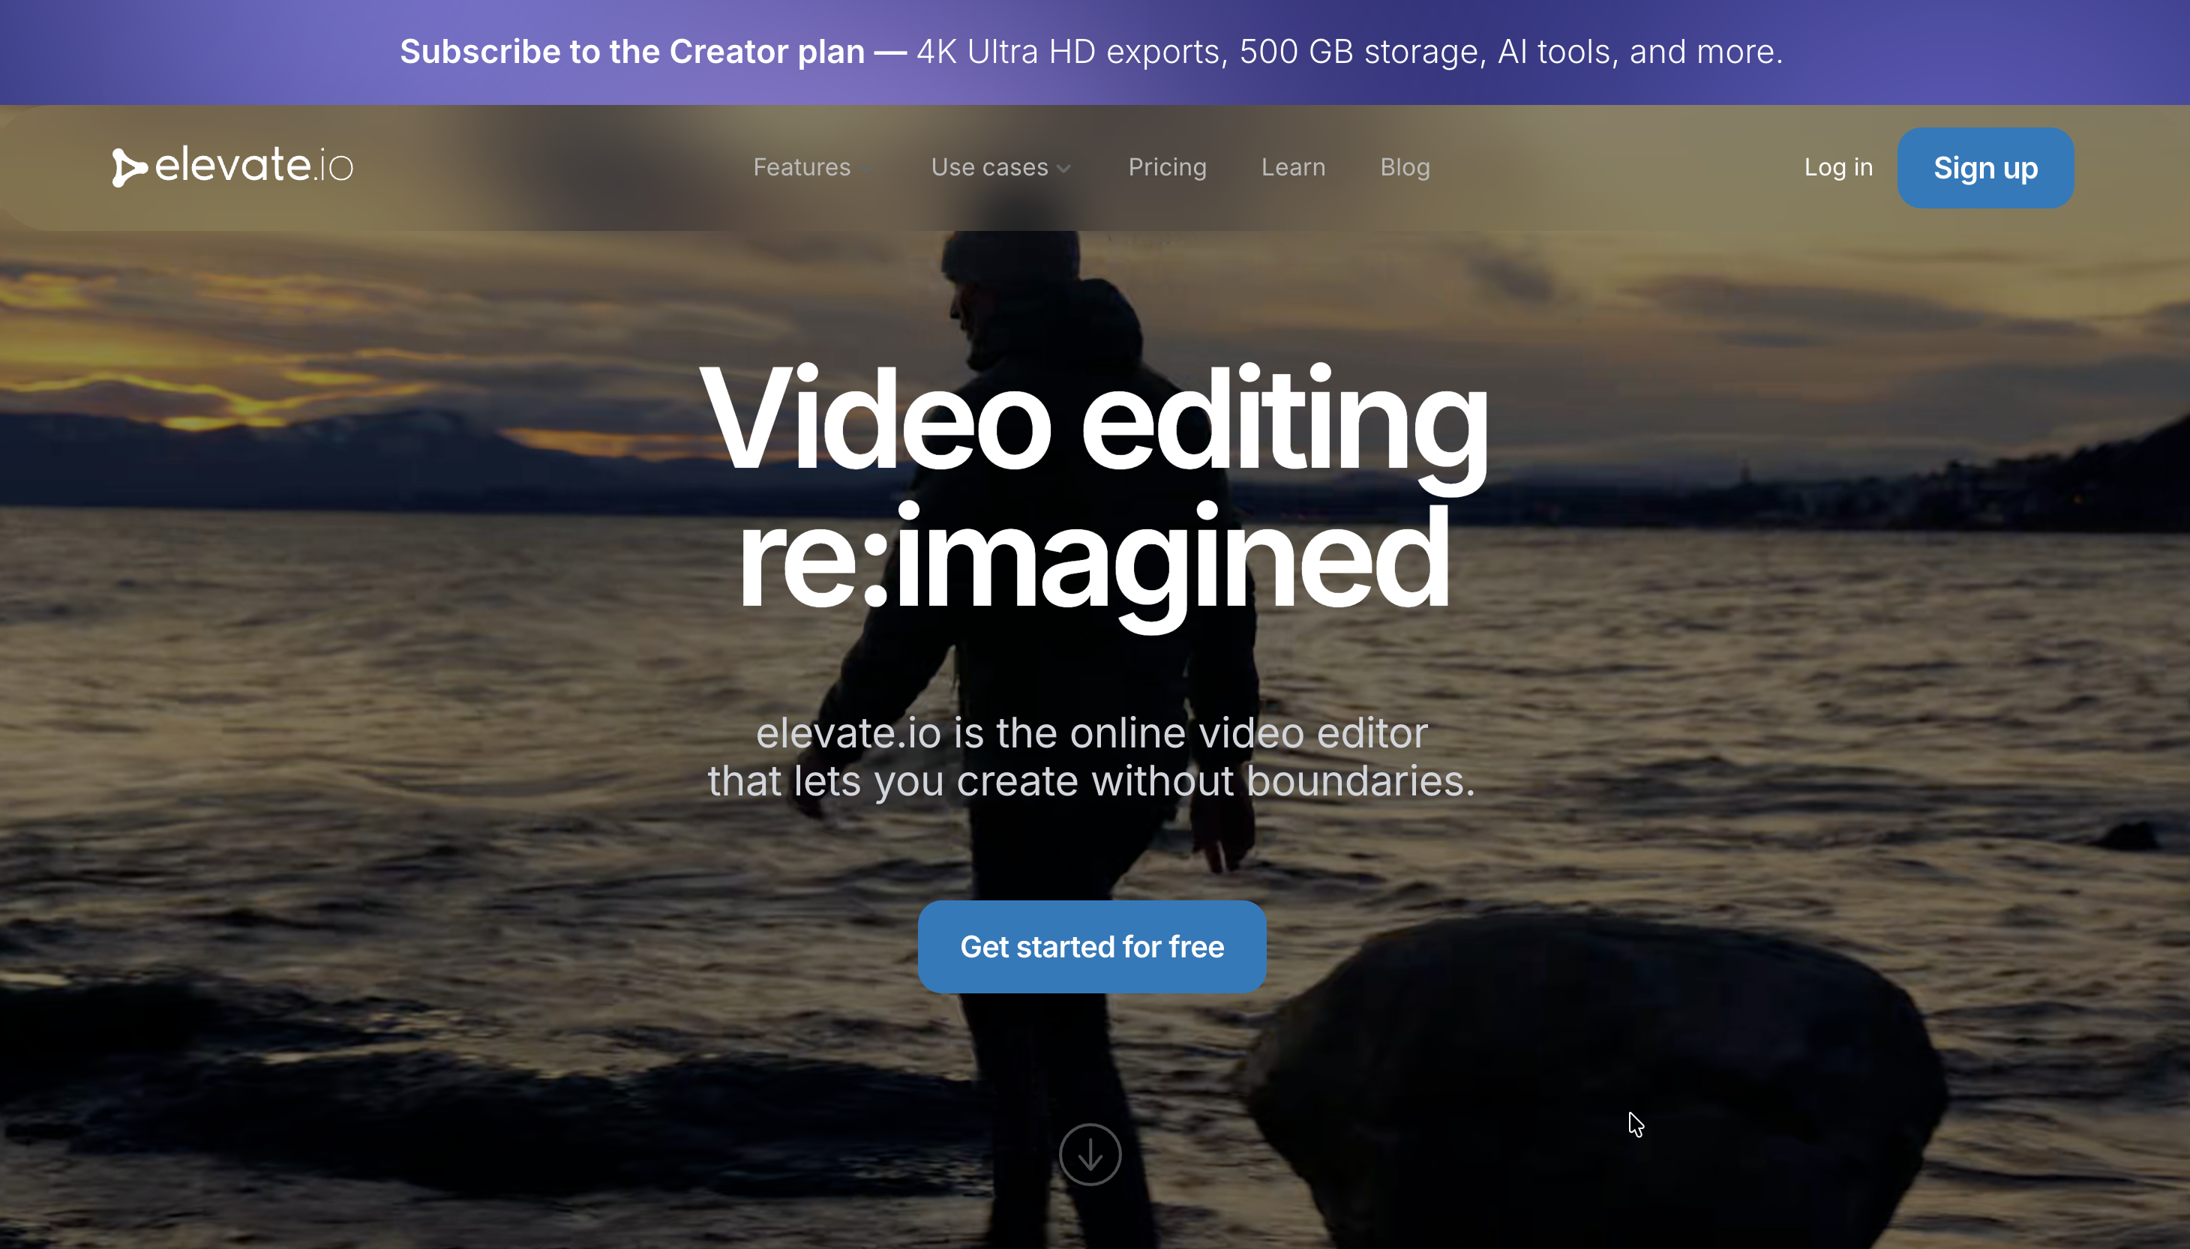Click Subscribe to the Creator plan banner text
The image size is (2190, 1249).
(x=632, y=52)
